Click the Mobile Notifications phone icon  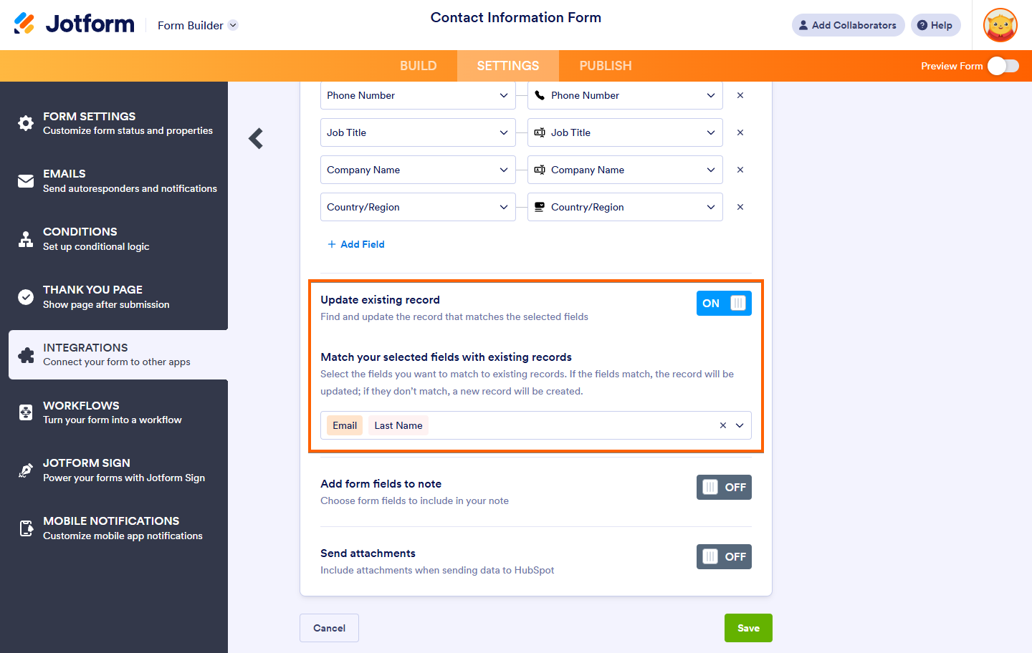tap(26, 528)
